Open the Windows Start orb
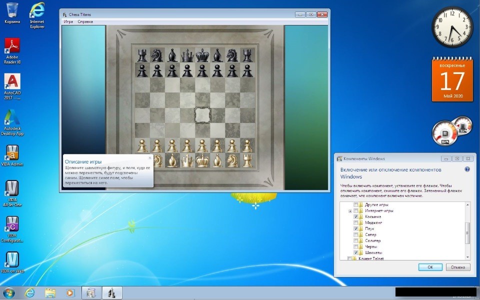 pyautogui.click(x=8, y=293)
